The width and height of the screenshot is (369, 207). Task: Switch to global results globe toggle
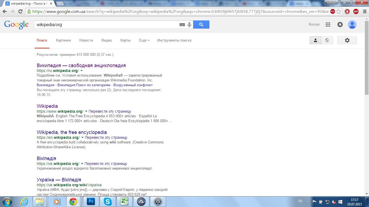327,40
